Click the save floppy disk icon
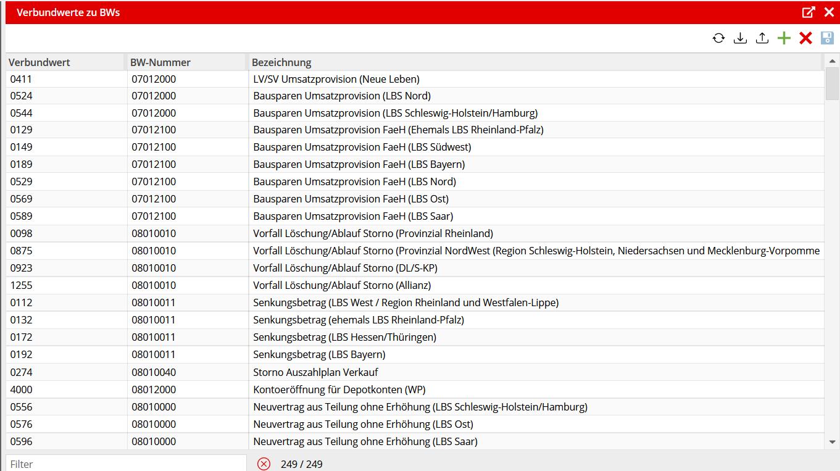The height and width of the screenshot is (471, 840). click(827, 38)
